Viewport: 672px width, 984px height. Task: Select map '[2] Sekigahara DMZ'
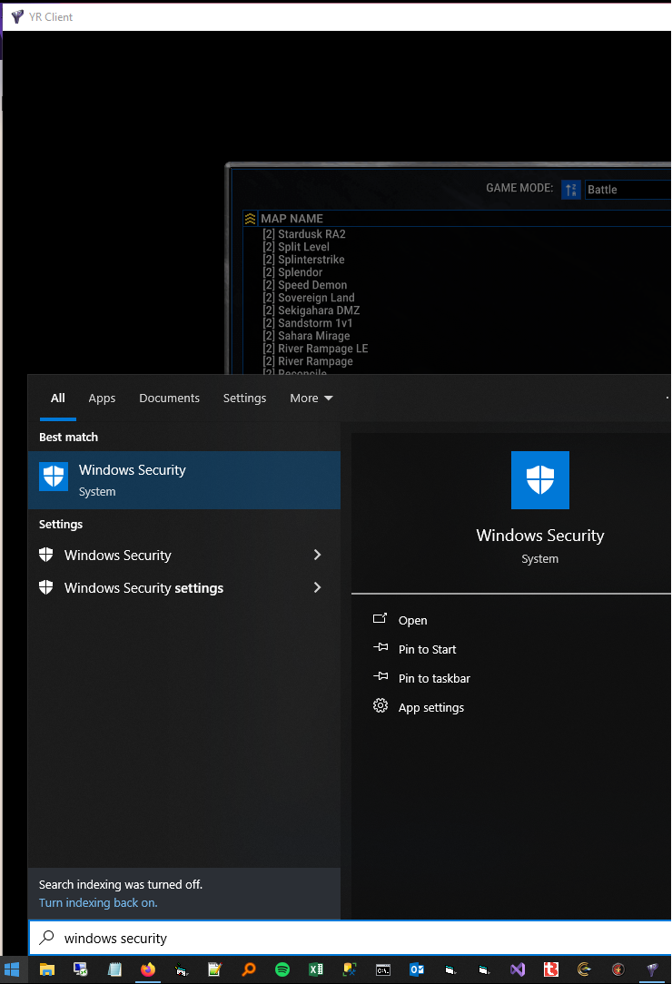(x=311, y=310)
